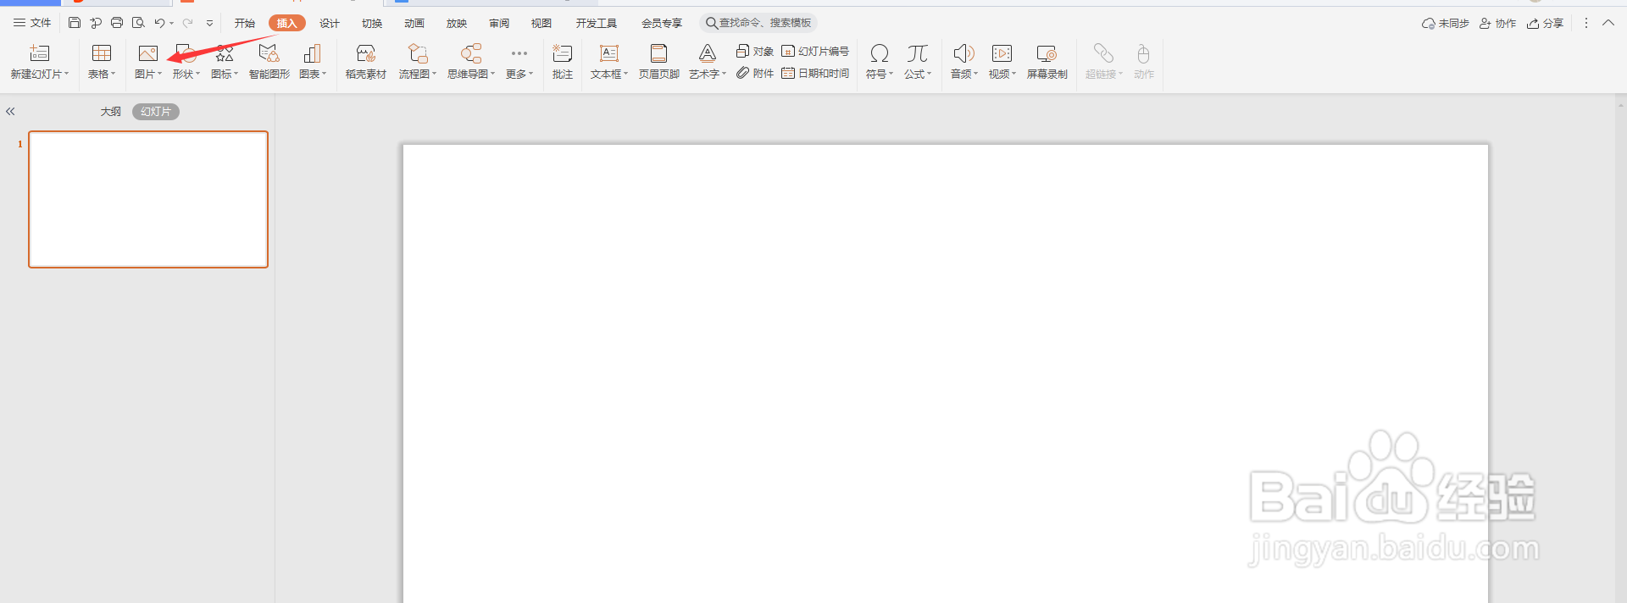The width and height of the screenshot is (1627, 603).
Task: Click the 动作 action mouse icon
Action: point(1143,53)
